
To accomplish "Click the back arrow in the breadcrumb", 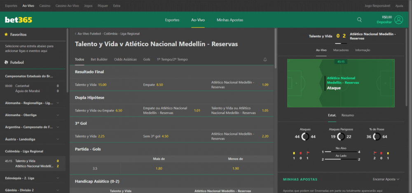I will (x=76, y=34).
